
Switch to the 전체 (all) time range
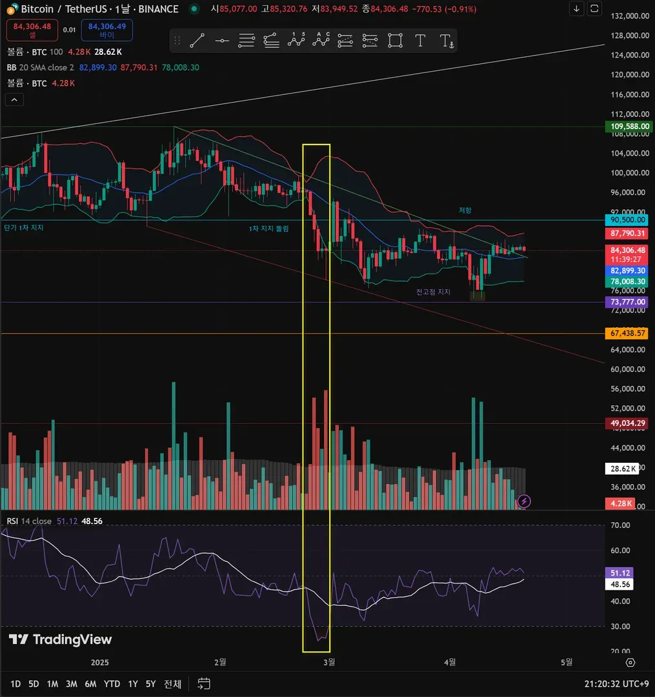[x=172, y=683]
